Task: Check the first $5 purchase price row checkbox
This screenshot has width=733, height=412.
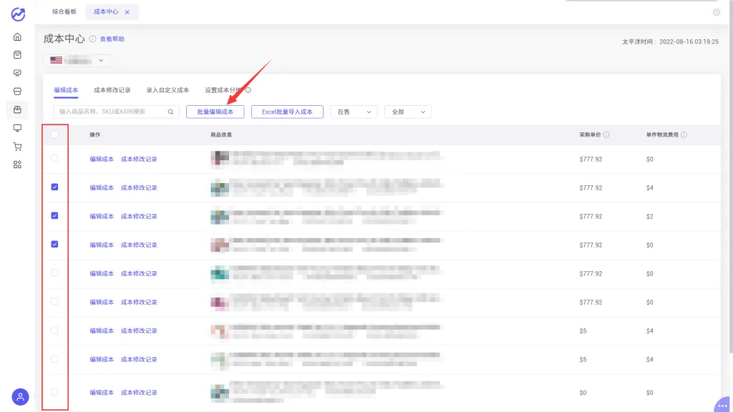Action: tap(54, 330)
